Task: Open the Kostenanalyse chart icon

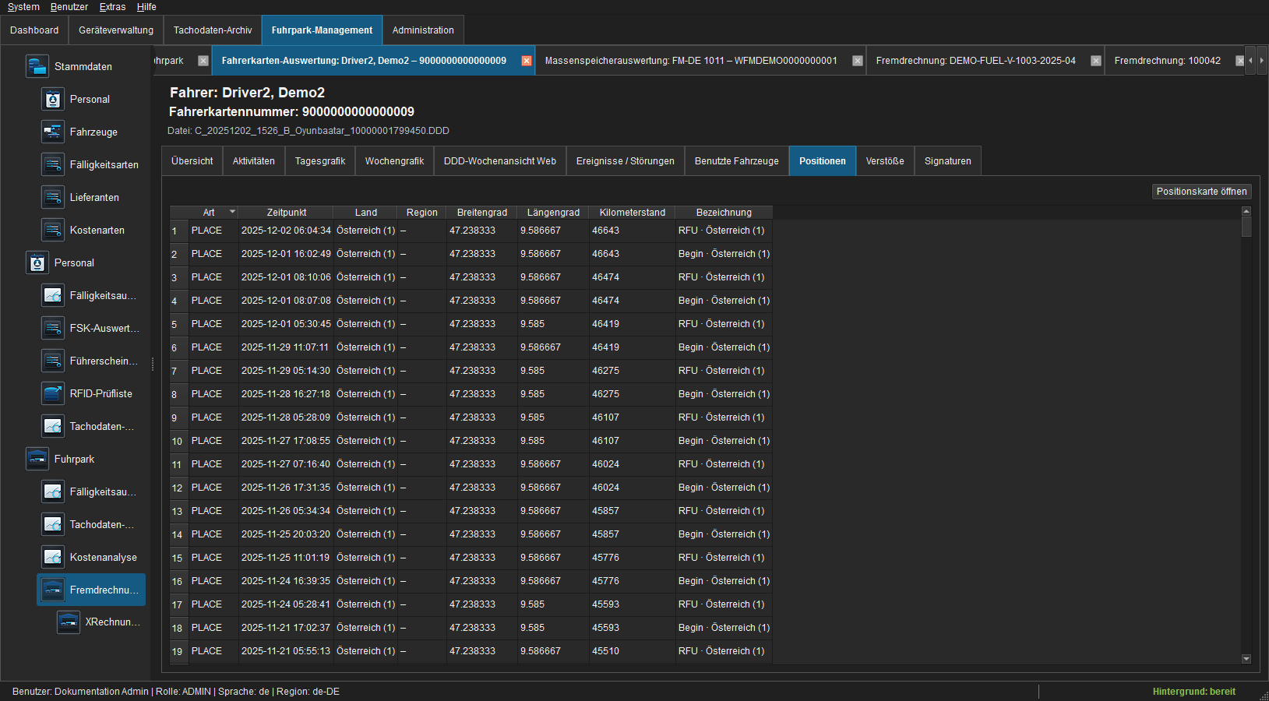Action: point(52,557)
